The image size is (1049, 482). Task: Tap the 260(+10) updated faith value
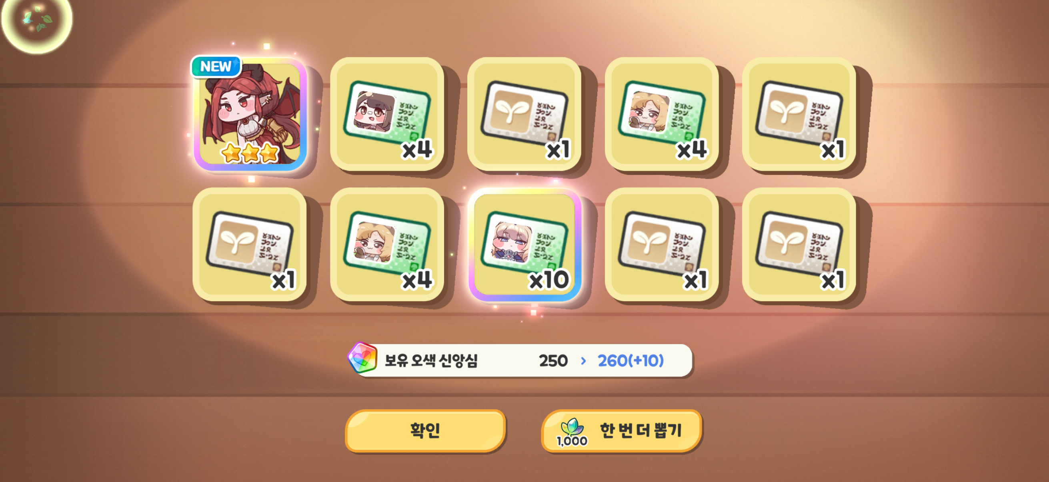tap(631, 361)
